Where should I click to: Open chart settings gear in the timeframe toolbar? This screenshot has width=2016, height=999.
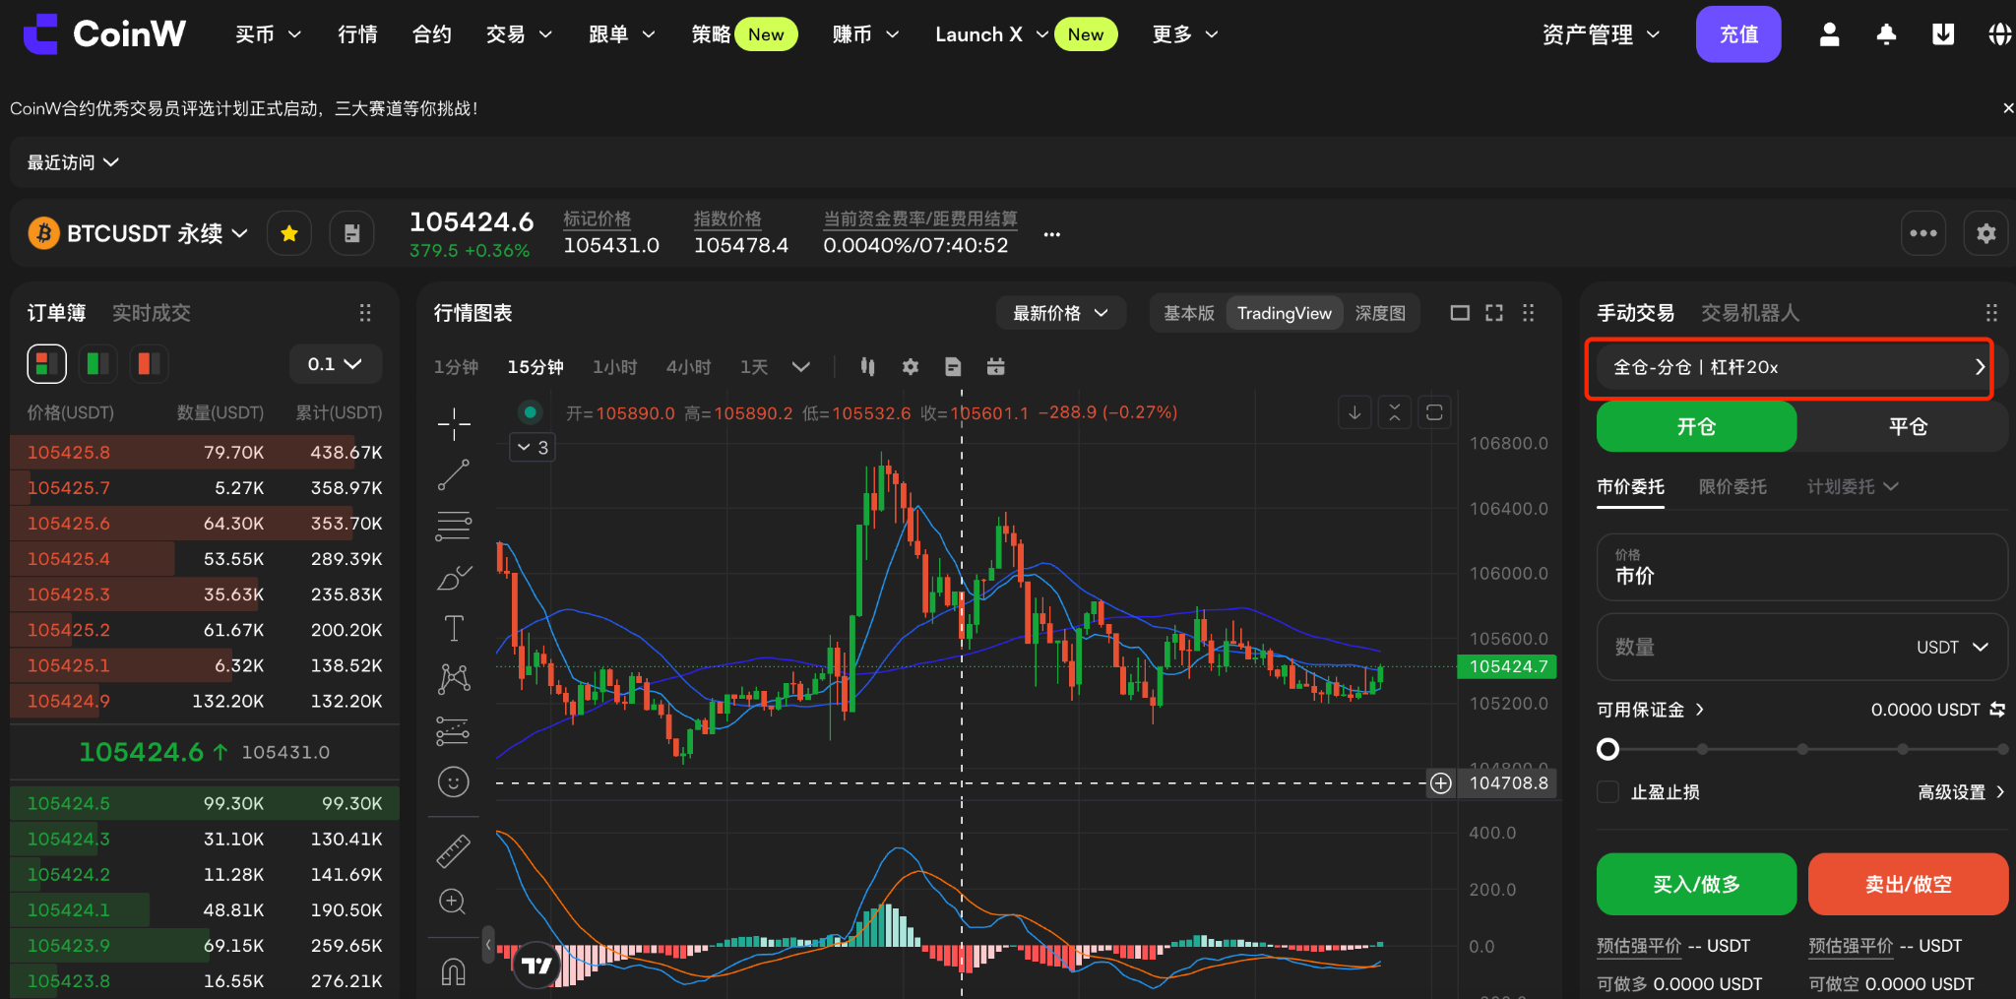(911, 367)
